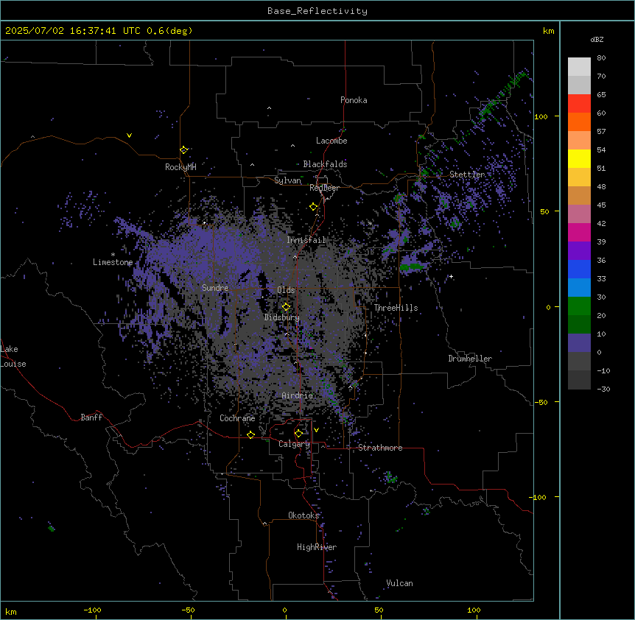This screenshot has height=620, width=635.
Task: Select the Sylvan label on the map
Action: pyautogui.click(x=287, y=180)
